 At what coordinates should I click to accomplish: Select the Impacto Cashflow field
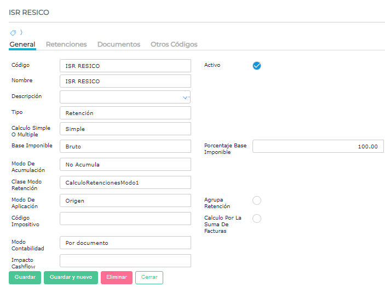125,261
